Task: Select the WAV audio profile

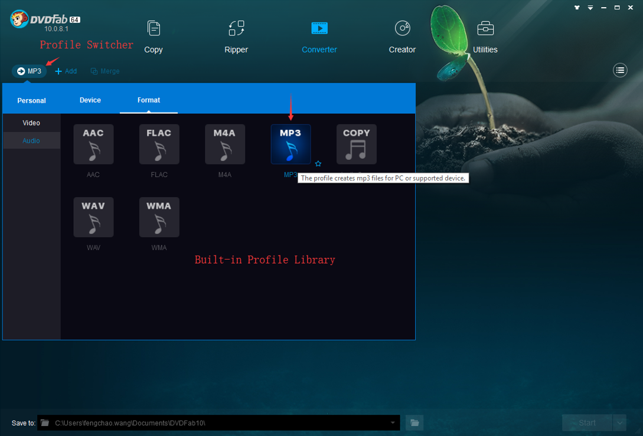Action: (93, 217)
